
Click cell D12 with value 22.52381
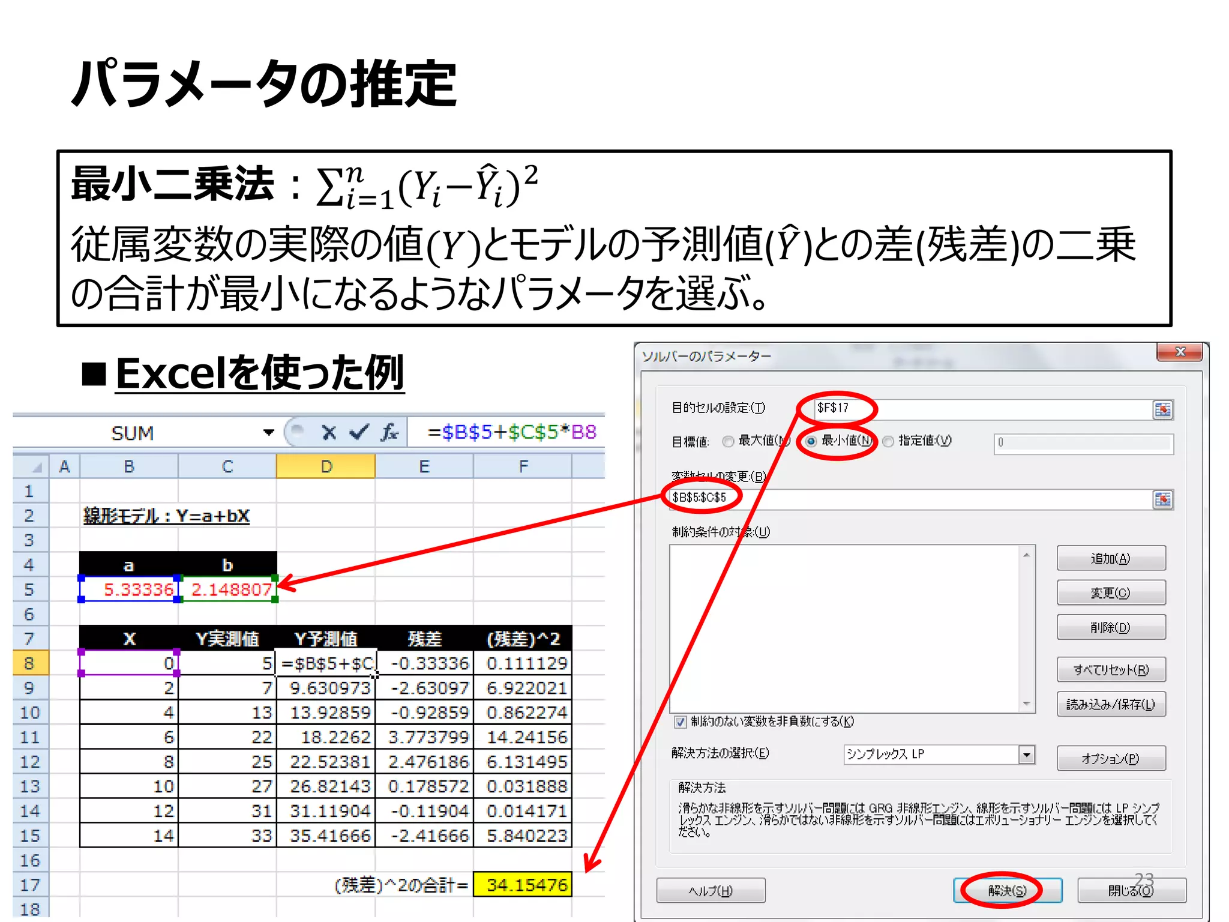[x=326, y=762]
